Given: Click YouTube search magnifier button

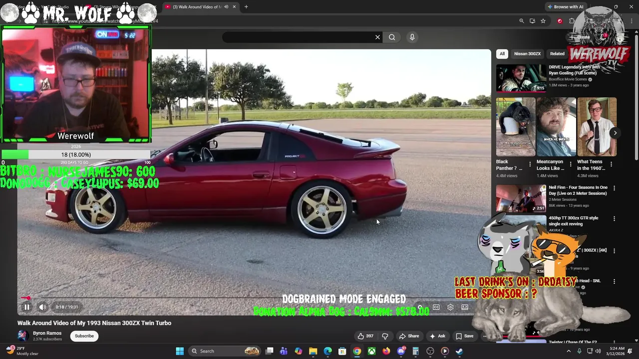Looking at the screenshot, I should click(x=392, y=37).
